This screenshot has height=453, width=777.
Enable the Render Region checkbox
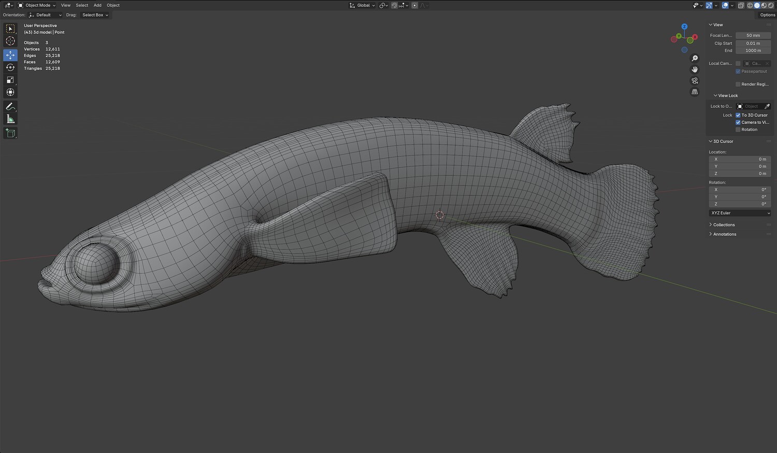738,84
